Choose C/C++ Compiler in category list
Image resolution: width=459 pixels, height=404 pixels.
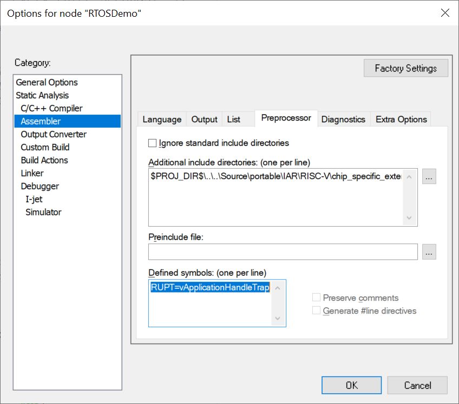[51, 108]
